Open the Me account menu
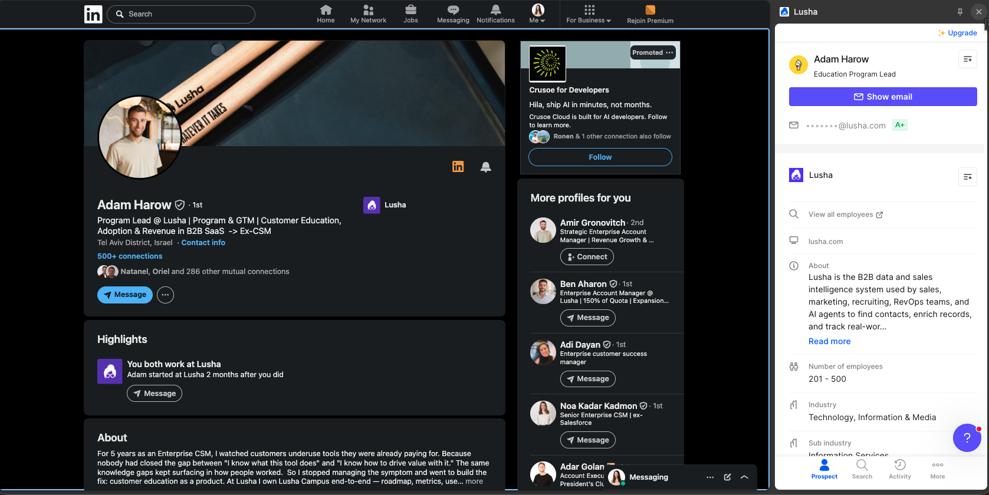This screenshot has width=989, height=495. tap(537, 14)
